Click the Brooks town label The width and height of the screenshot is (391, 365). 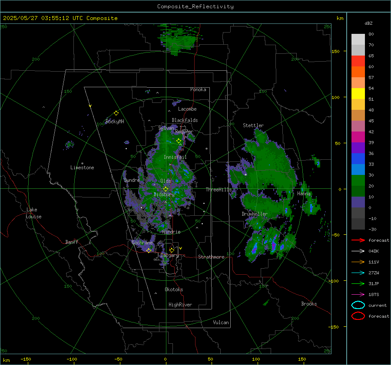pos(309,304)
